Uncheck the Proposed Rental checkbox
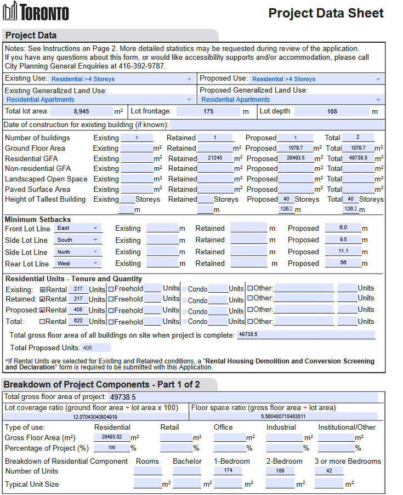The height and width of the screenshot is (495, 403). tap(43, 311)
